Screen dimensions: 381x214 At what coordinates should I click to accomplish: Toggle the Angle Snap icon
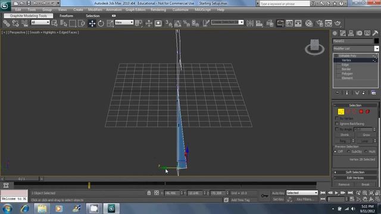(177, 23)
